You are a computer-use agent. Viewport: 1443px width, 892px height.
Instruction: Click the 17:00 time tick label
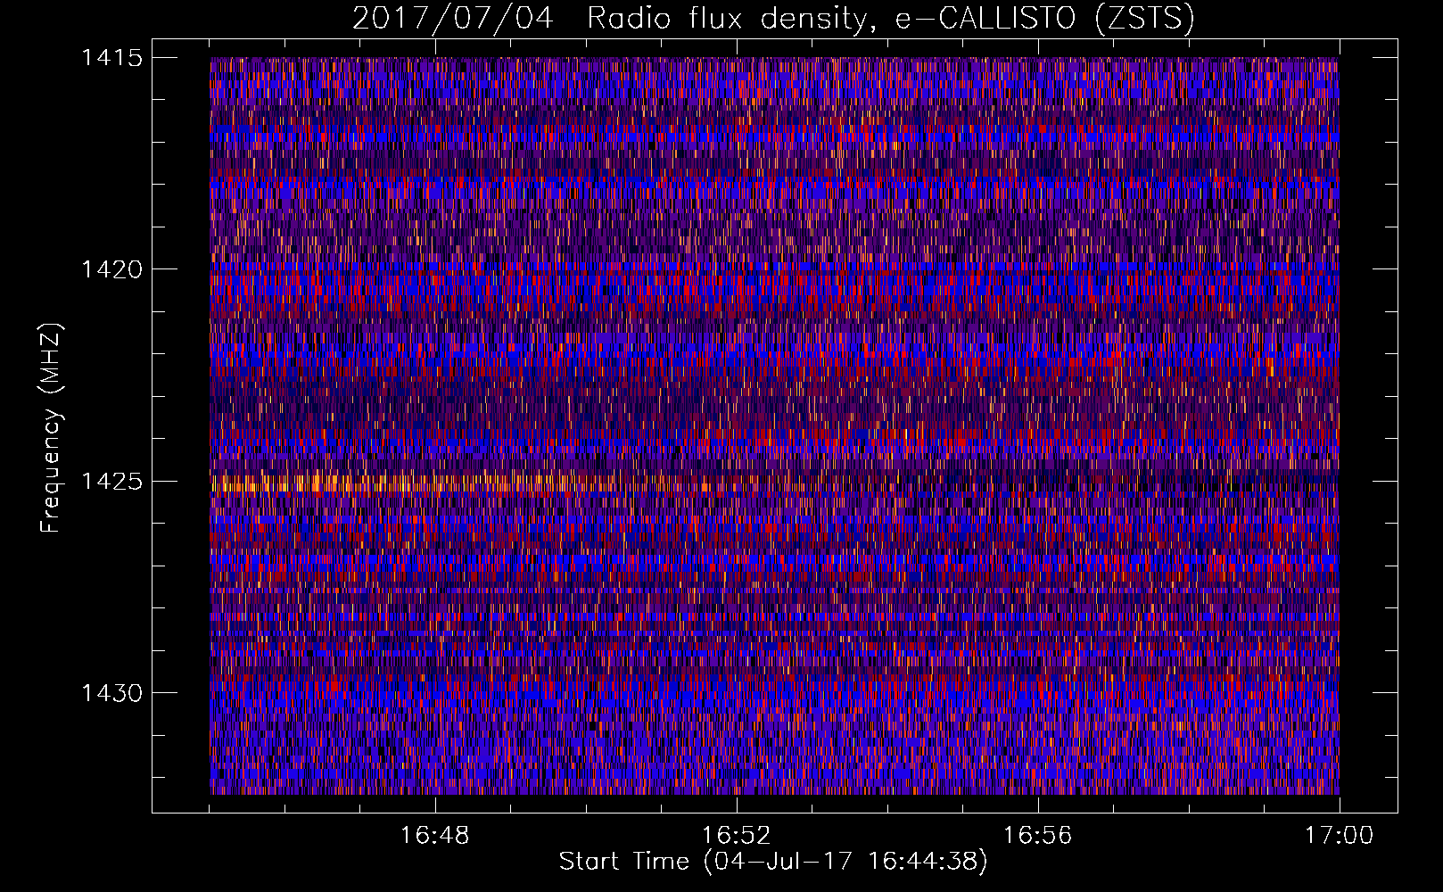(x=1339, y=836)
